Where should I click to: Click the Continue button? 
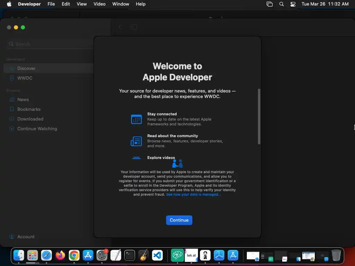[179, 220]
